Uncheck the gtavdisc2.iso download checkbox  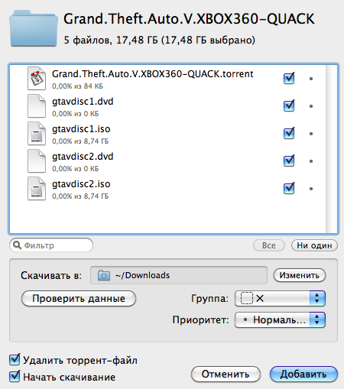pos(289,188)
